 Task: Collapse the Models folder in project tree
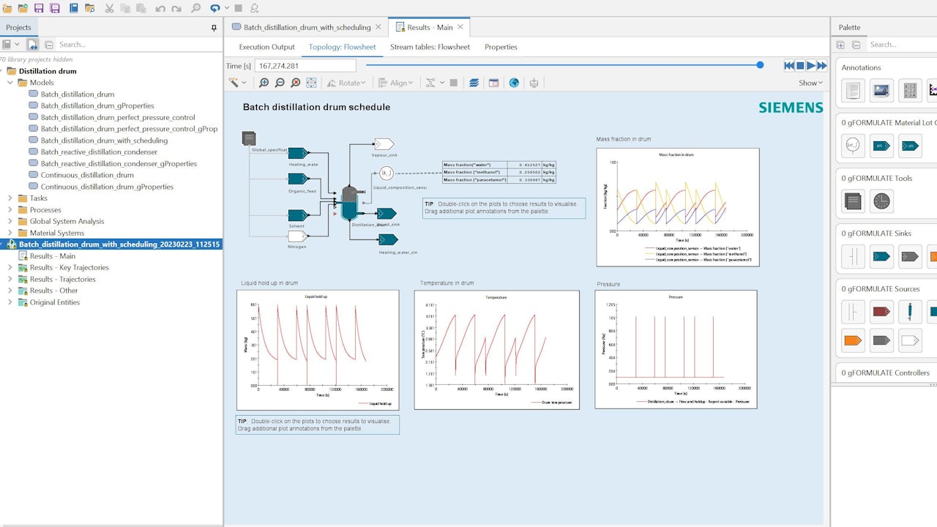point(11,83)
